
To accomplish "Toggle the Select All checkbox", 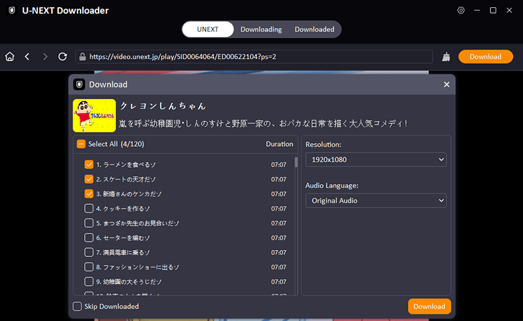I will pyautogui.click(x=81, y=144).
